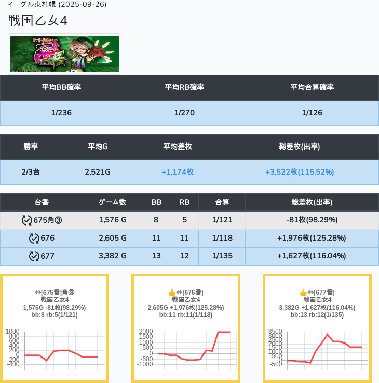Open the 戦国乙女4 banner image
Image resolution: width=379 pixels, height=383 pixels.
click(65, 54)
